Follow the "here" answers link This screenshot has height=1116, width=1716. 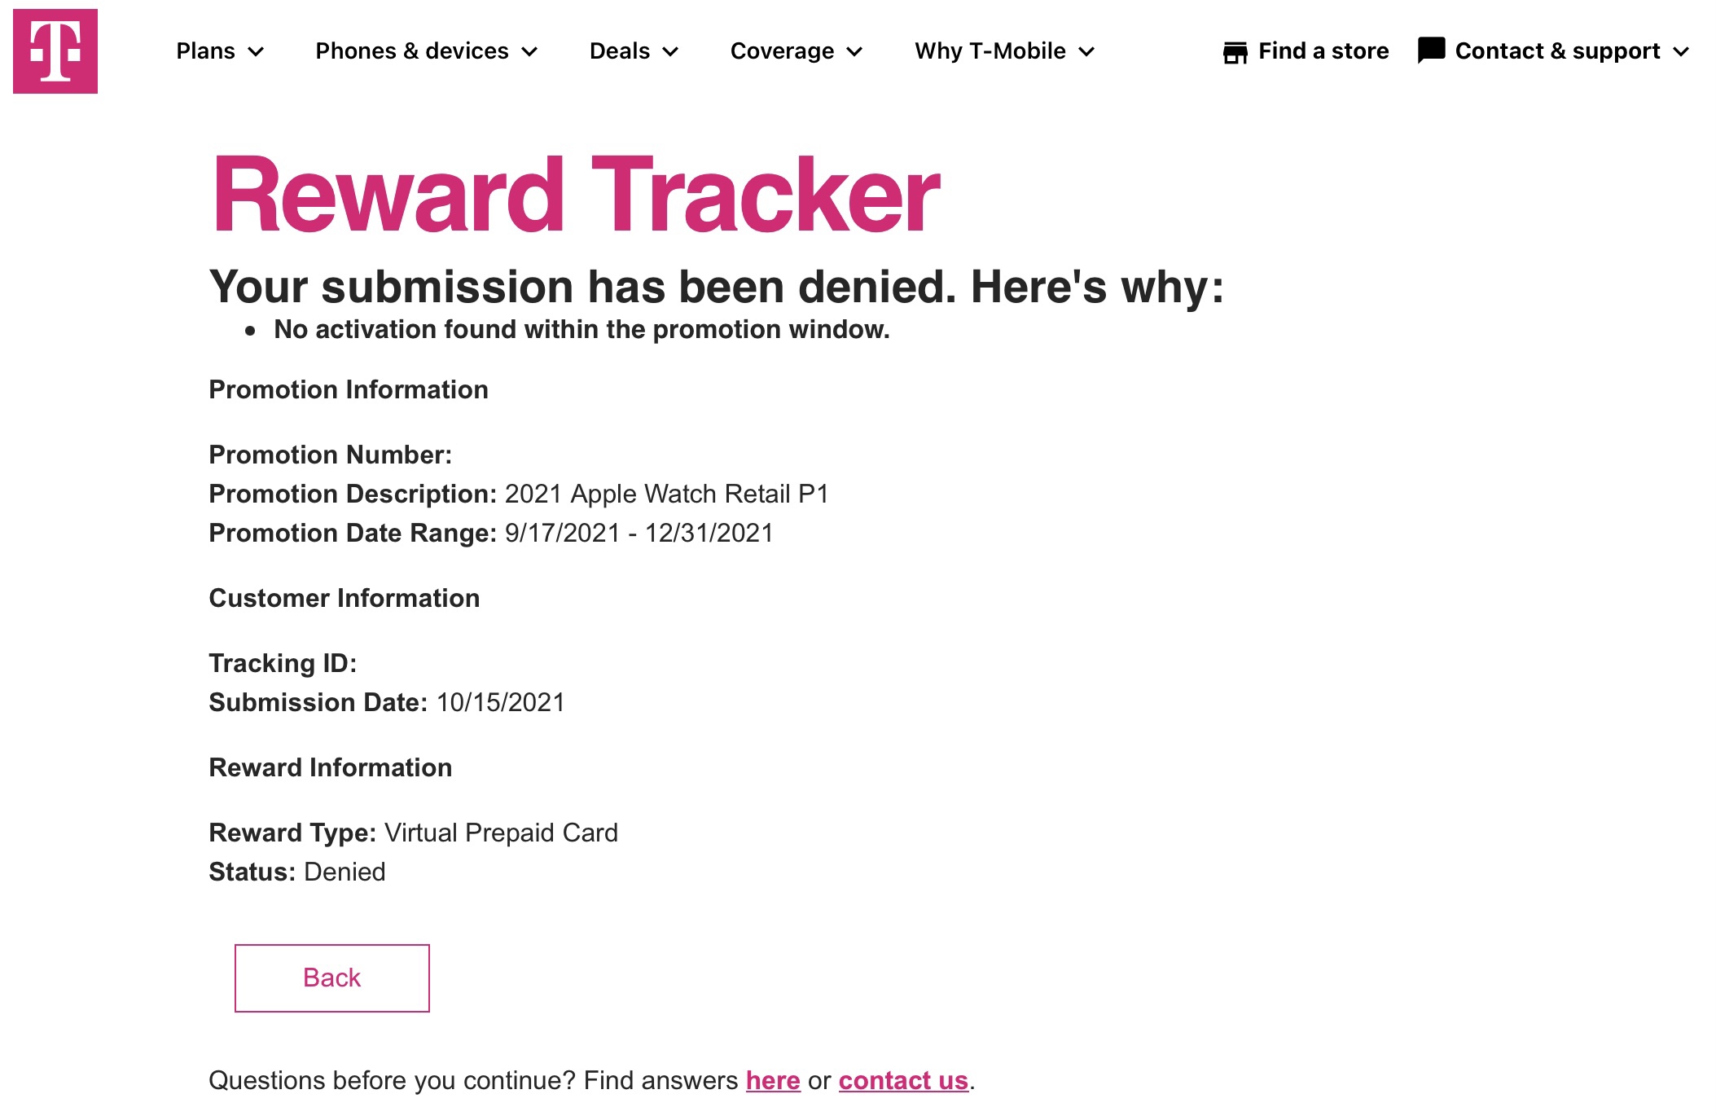click(773, 1080)
